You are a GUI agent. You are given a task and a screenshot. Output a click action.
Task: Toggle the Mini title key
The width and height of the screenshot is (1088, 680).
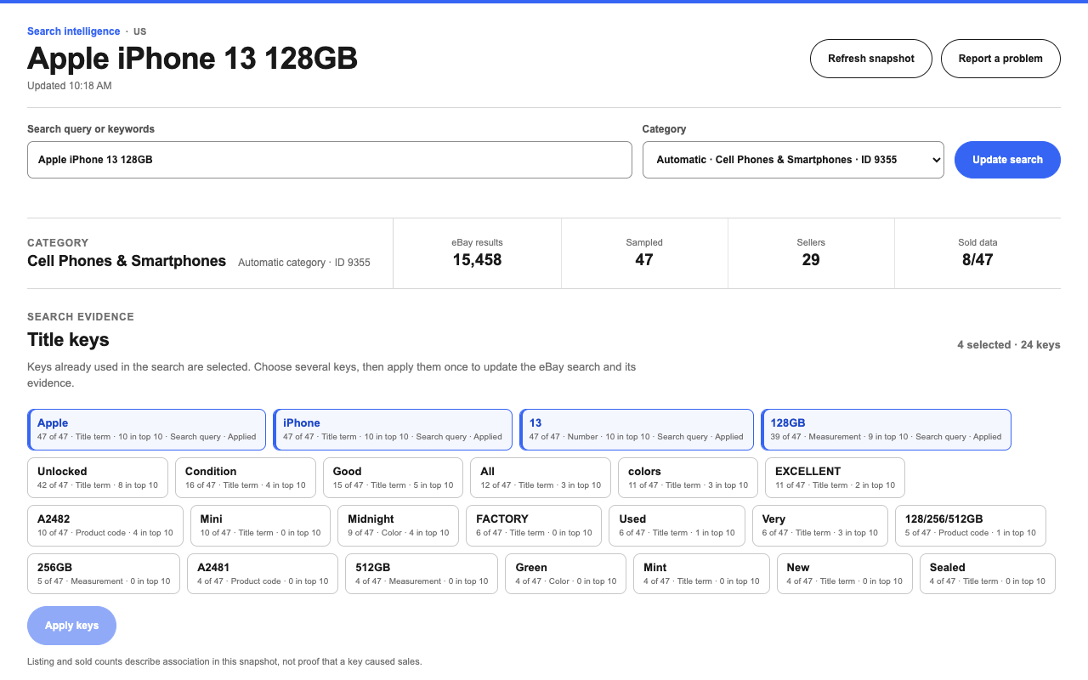click(260, 525)
